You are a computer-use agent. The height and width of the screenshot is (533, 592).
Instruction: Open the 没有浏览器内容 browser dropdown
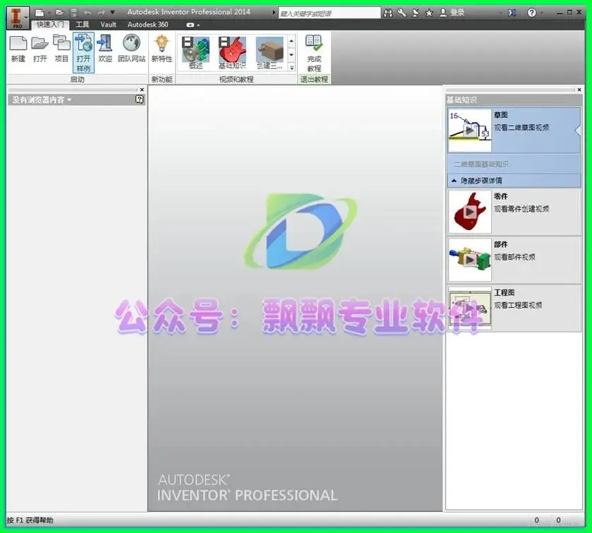click(x=42, y=100)
